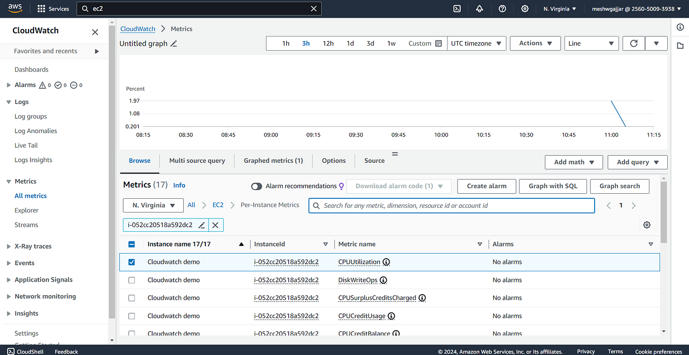This screenshot has height=355, width=689.
Task: Collapse the Logs section
Action: pos(9,102)
